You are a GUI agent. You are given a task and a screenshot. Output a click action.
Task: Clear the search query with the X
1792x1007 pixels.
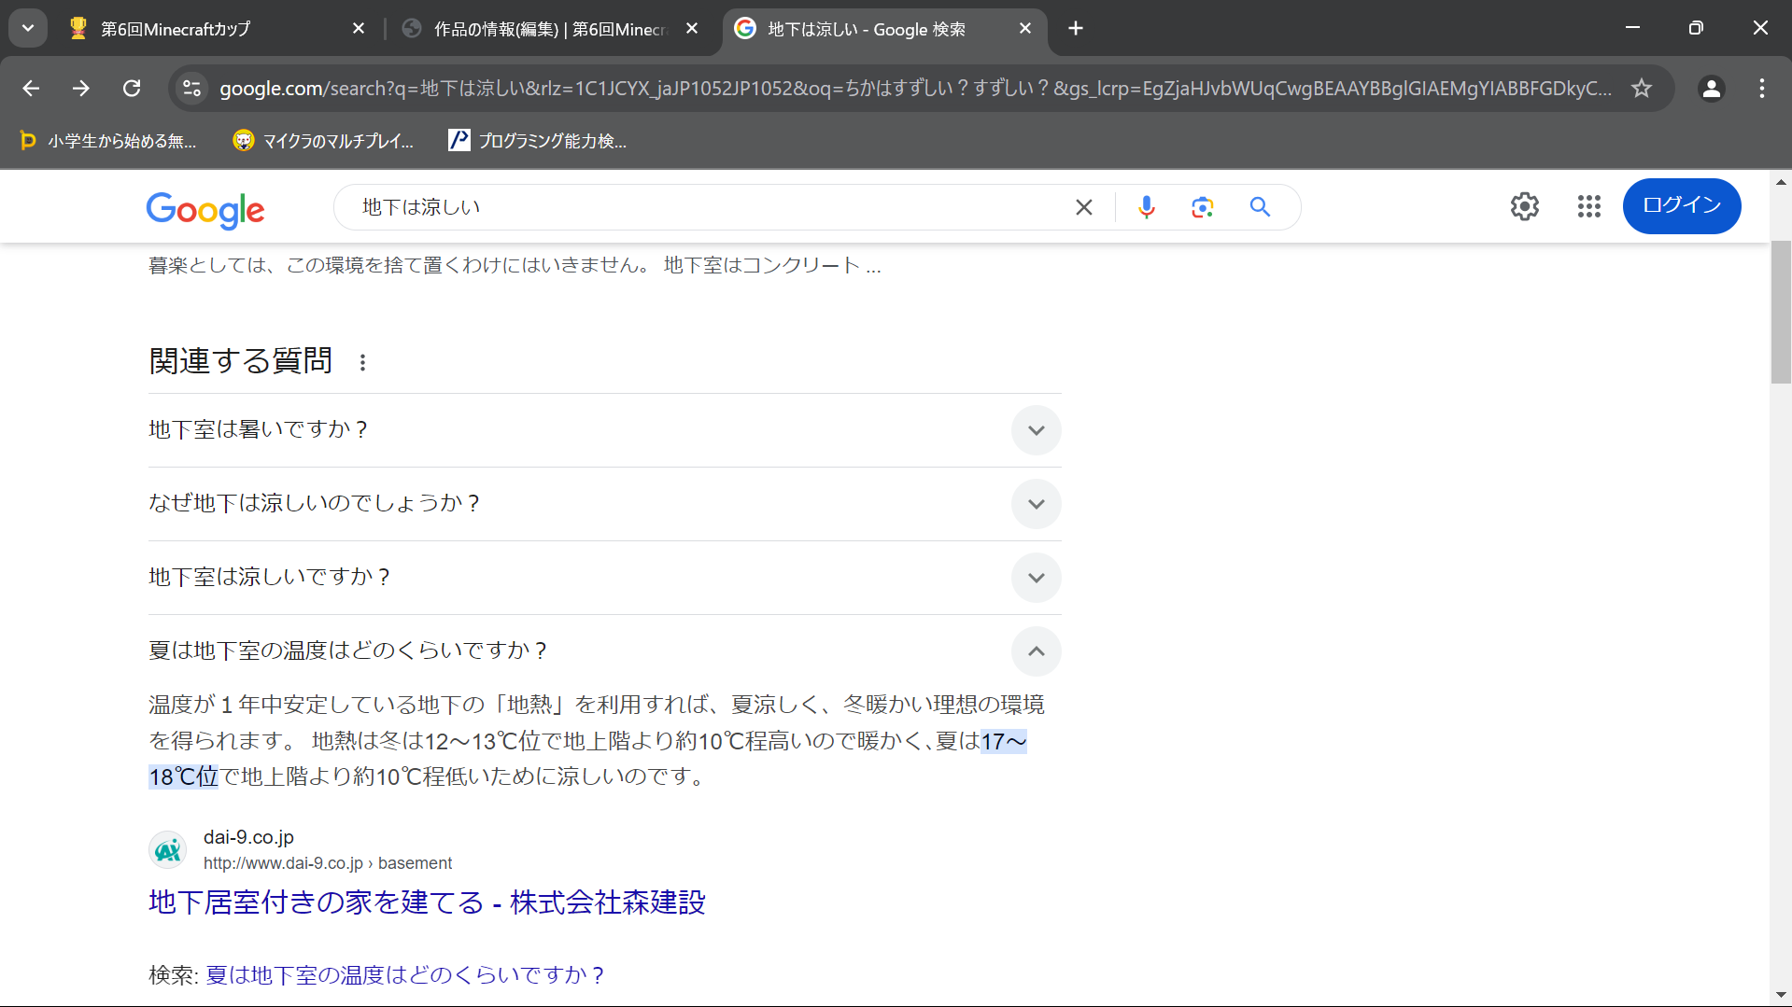point(1083,207)
